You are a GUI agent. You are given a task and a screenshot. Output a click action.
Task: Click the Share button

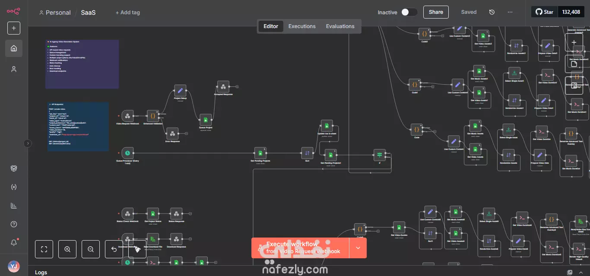coord(436,12)
